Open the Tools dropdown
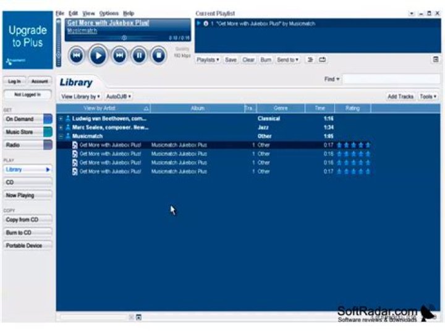This screenshot has width=445, height=333. [x=428, y=96]
